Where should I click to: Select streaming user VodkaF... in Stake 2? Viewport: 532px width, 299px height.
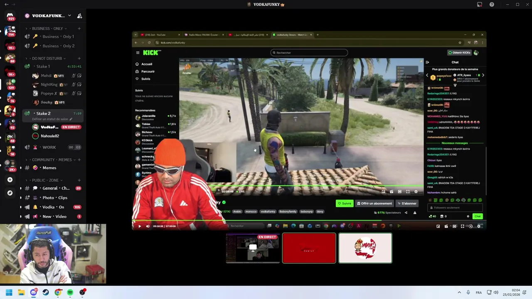(56, 127)
